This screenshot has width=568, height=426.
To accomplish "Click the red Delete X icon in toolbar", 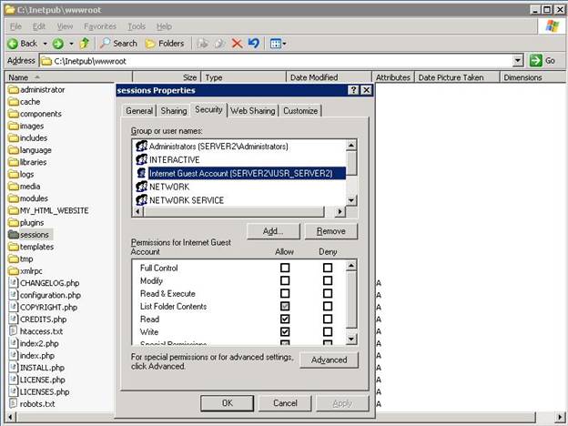I will tap(237, 44).
